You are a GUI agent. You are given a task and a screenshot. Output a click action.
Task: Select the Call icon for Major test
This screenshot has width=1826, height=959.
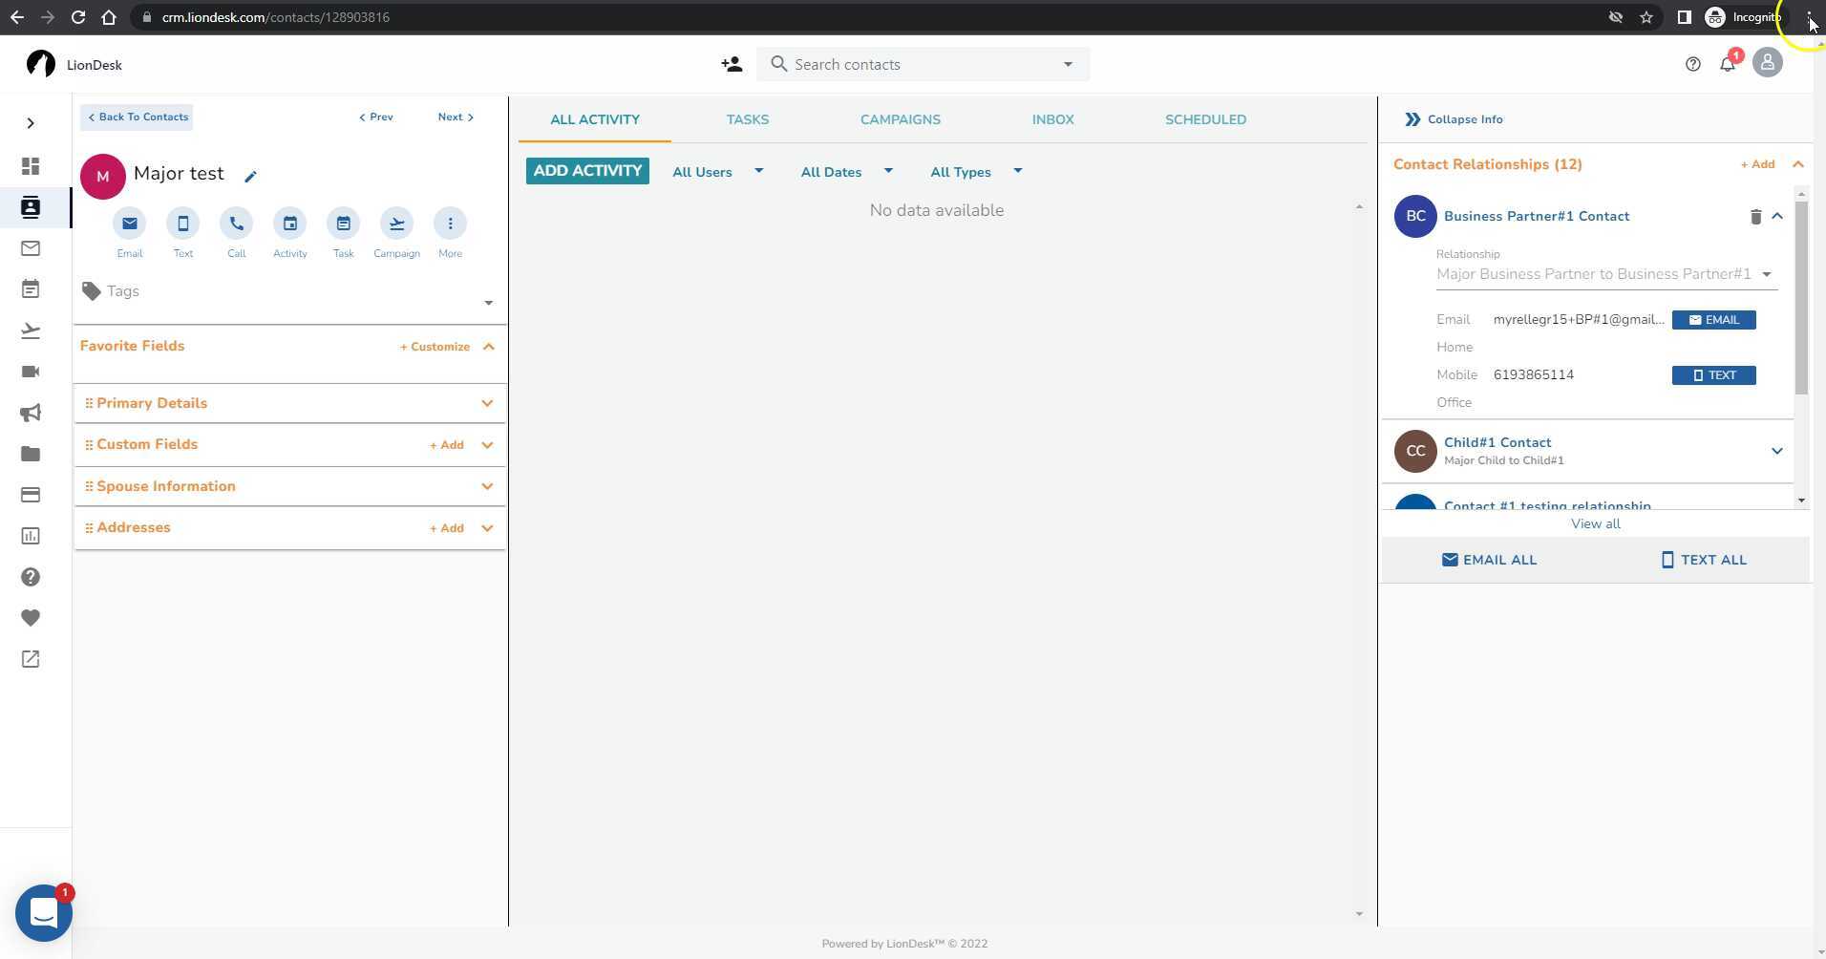(x=236, y=224)
